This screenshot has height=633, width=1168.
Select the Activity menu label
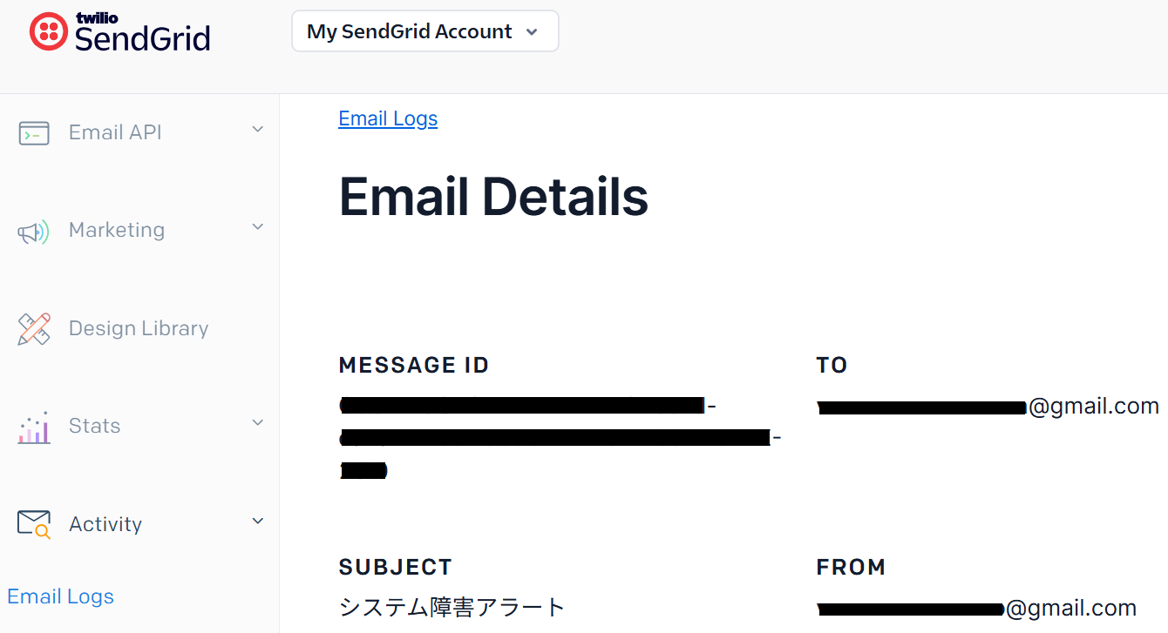[105, 524]
